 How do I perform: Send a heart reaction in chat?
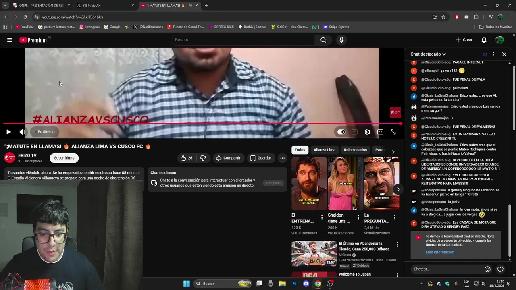tap(500, 269)
